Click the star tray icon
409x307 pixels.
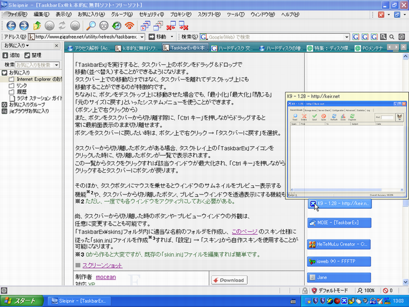(309, 301)
